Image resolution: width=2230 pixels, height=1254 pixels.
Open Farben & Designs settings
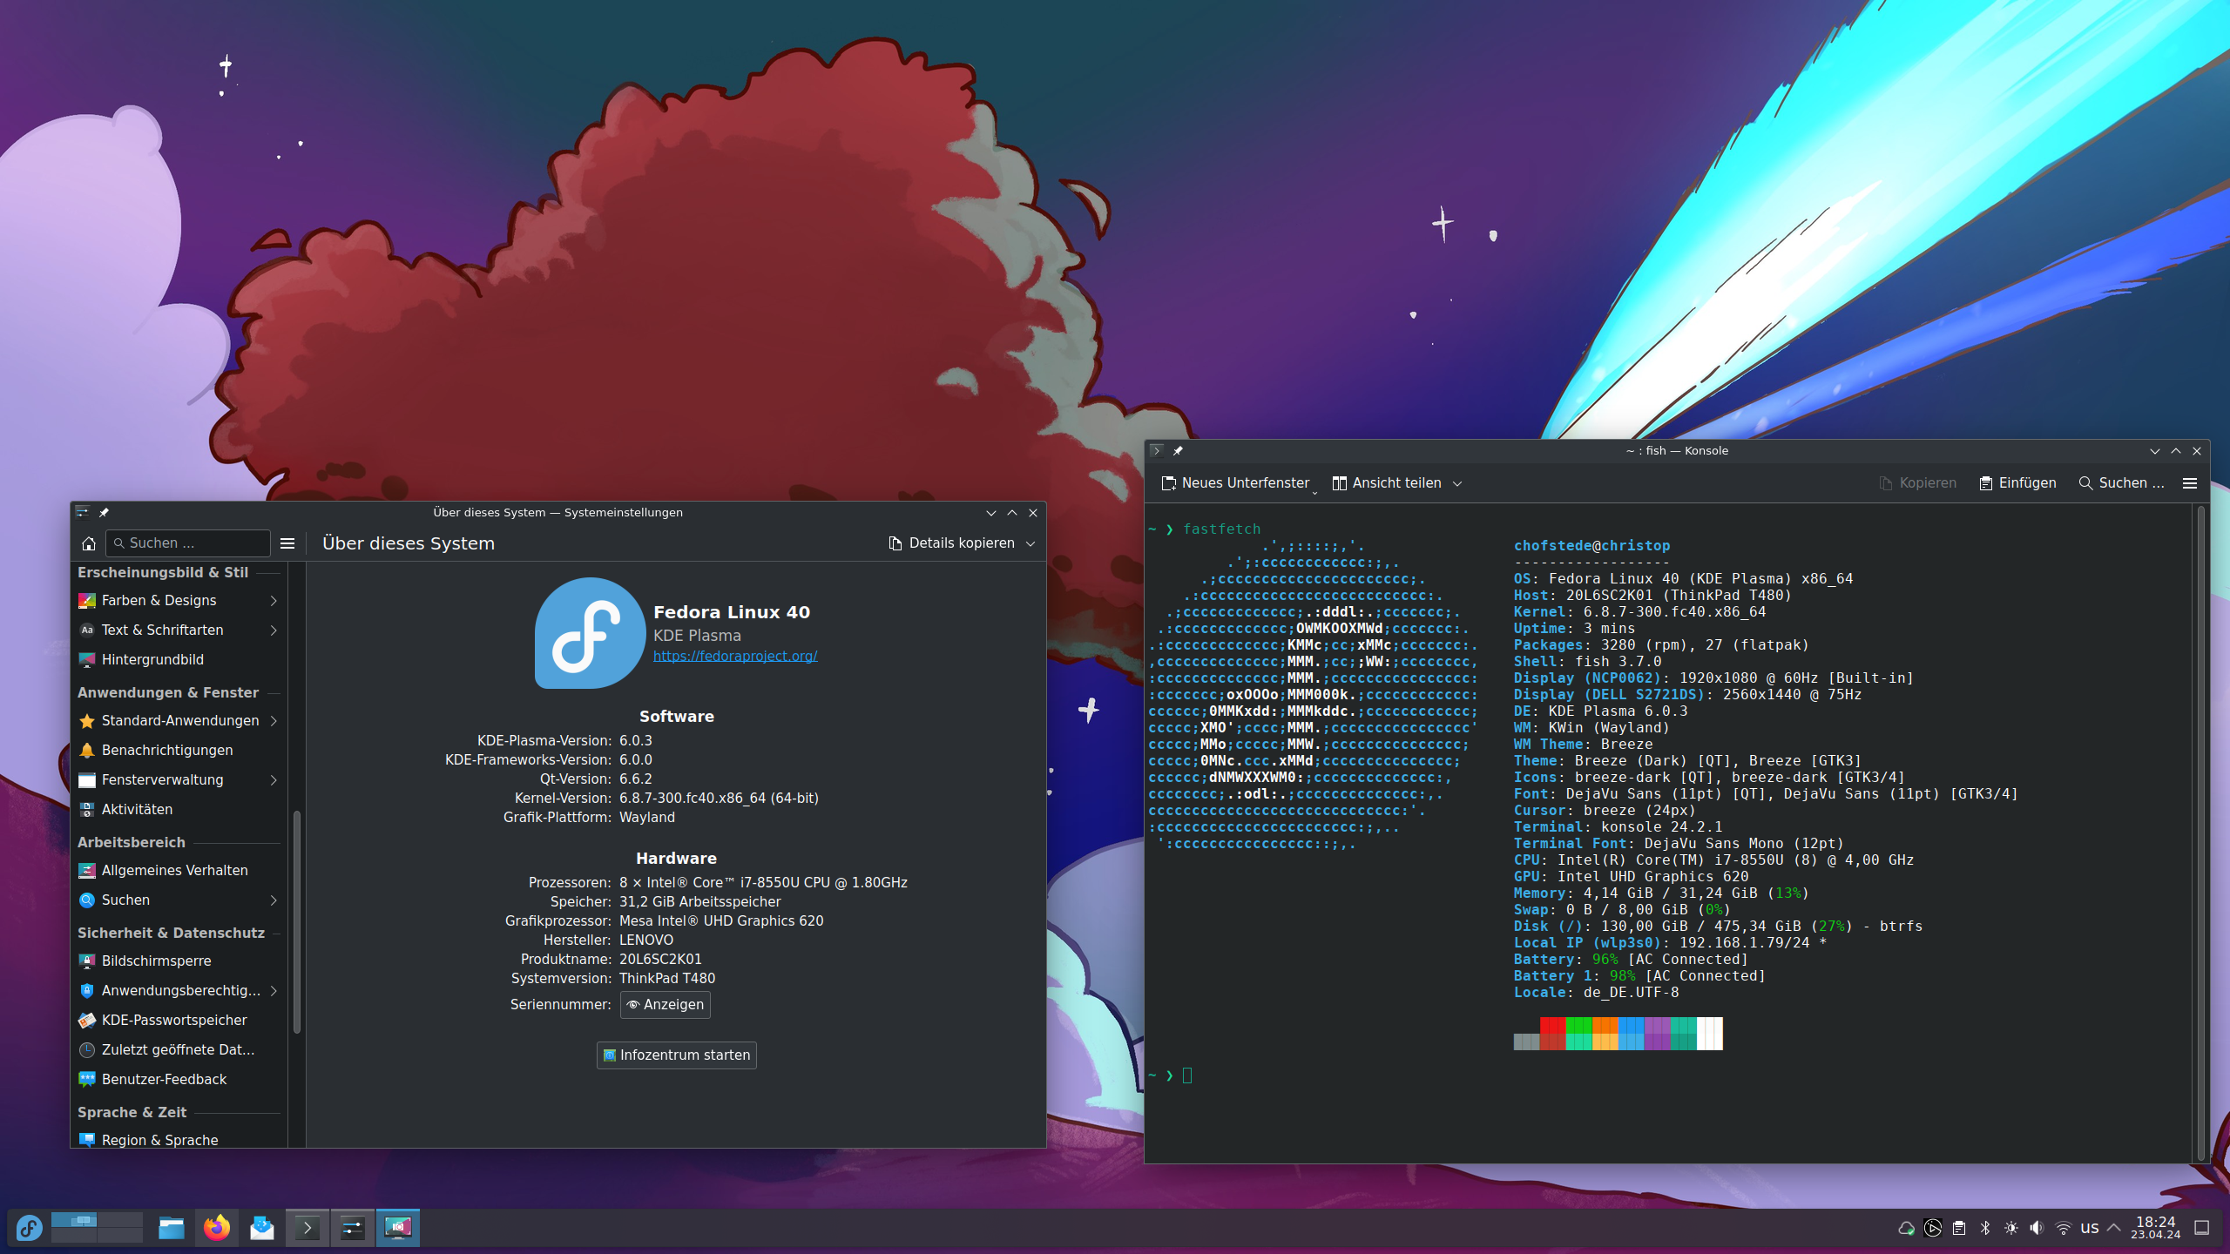159,601
